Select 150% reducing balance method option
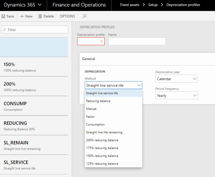The image size is (215, 177). point(113,156)
